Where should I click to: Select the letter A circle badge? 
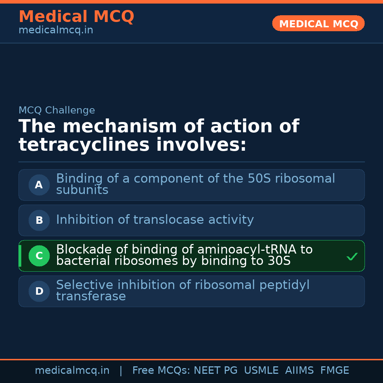click(x=39, y=185)
